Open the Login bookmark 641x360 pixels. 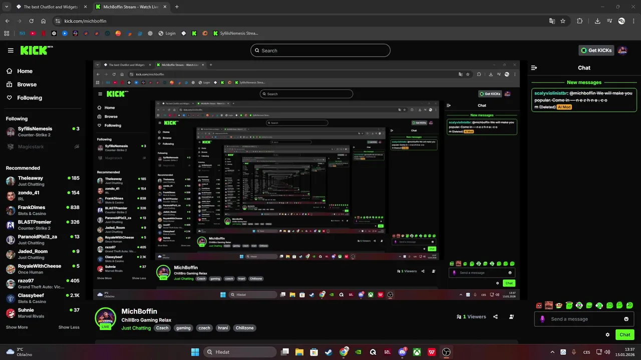167,33
